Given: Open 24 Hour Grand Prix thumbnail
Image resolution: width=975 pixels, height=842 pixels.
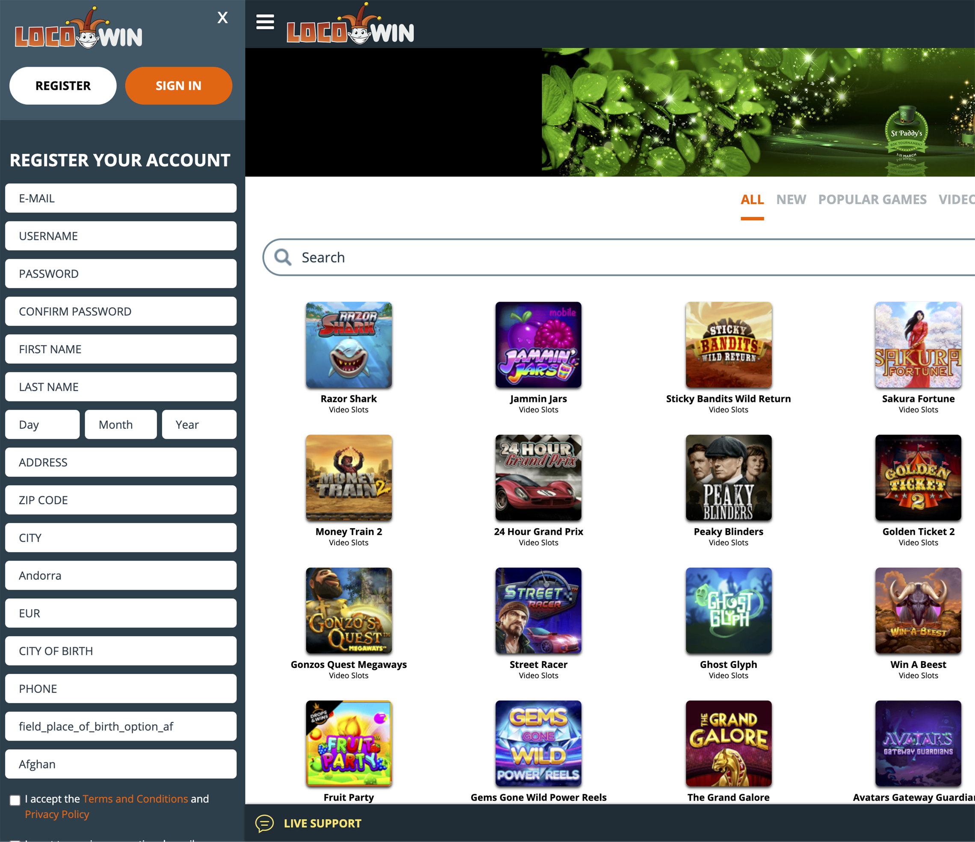Looking at the screenshot, I should pos(538,478).
